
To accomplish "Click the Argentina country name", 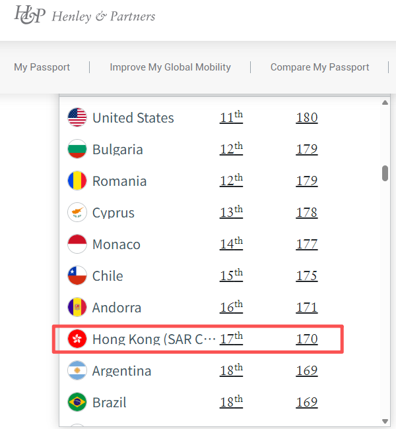I will pyautogui.click(x=121, y=371).
